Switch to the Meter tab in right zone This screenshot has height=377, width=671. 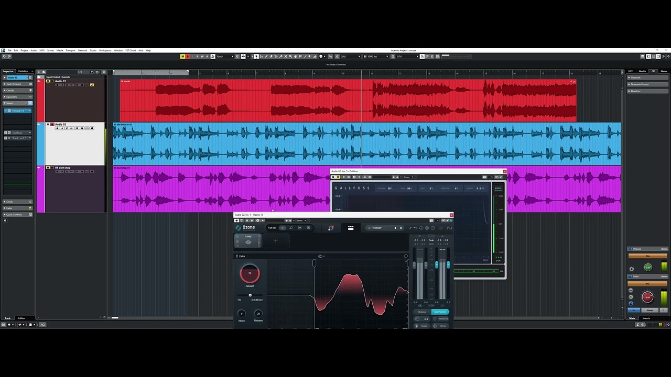point(664,71)
